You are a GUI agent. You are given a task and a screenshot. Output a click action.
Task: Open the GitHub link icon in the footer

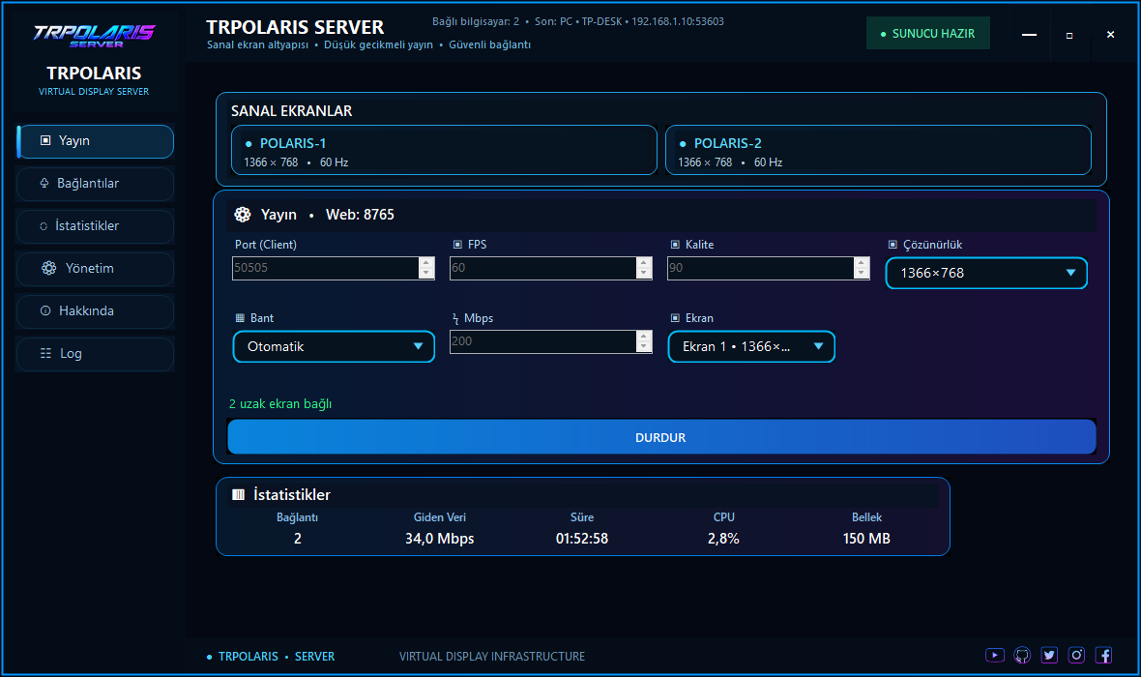[1022, 655]
